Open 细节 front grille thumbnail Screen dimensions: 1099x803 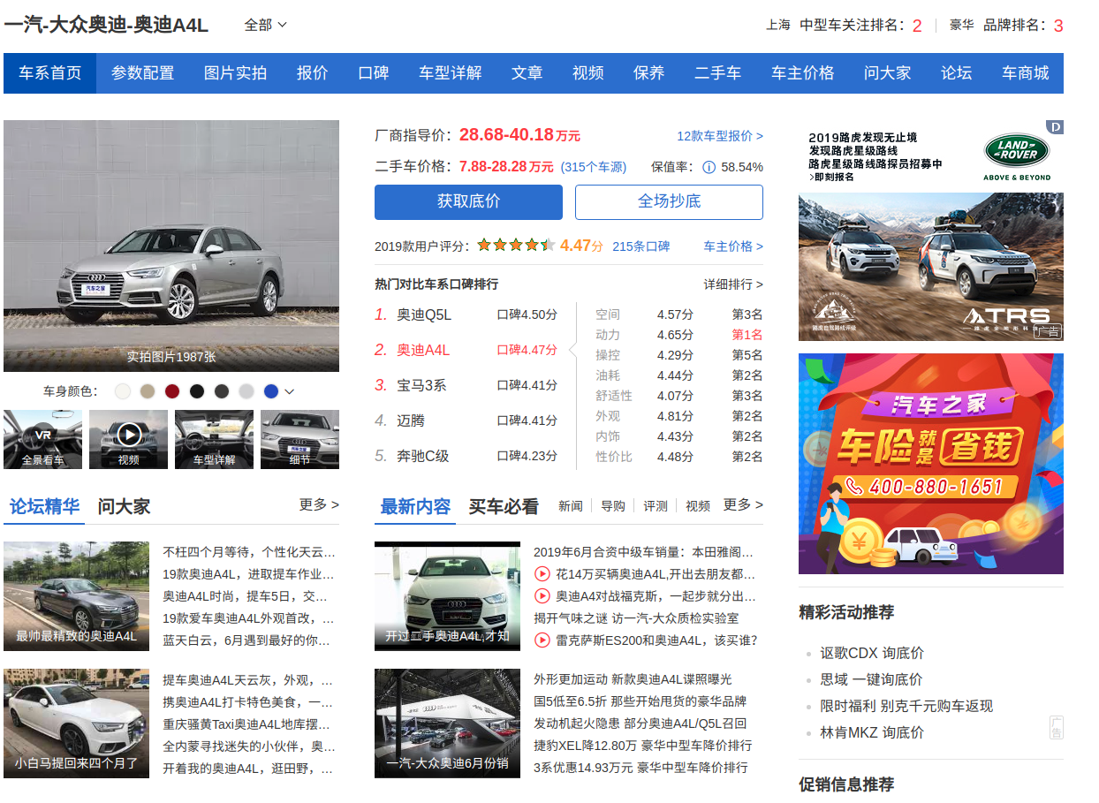coord(299,439)
